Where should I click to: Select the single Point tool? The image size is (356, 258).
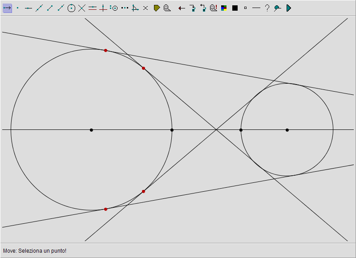pyautogui.click(x=18, y=8)
